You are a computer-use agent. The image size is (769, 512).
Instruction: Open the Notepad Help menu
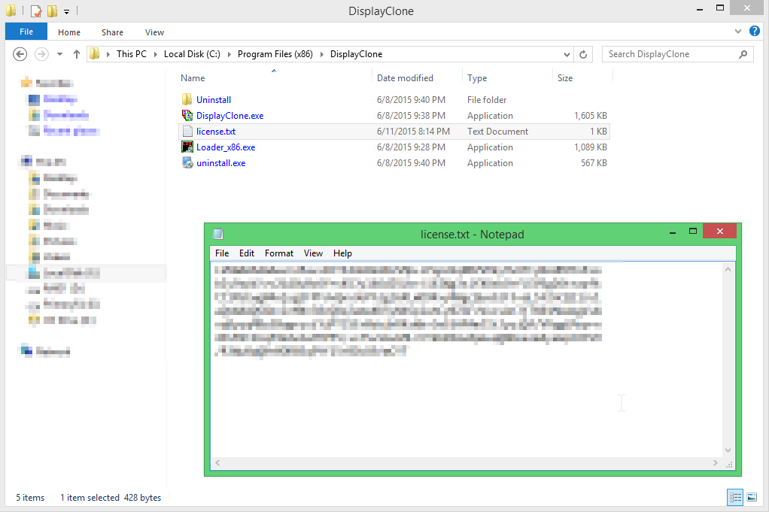[x=342, y=253]
